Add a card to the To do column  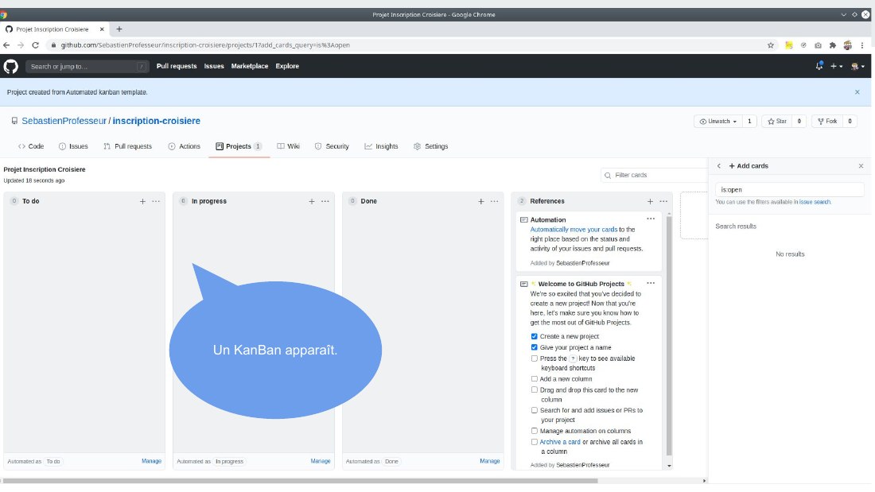(x=142, y=201)
